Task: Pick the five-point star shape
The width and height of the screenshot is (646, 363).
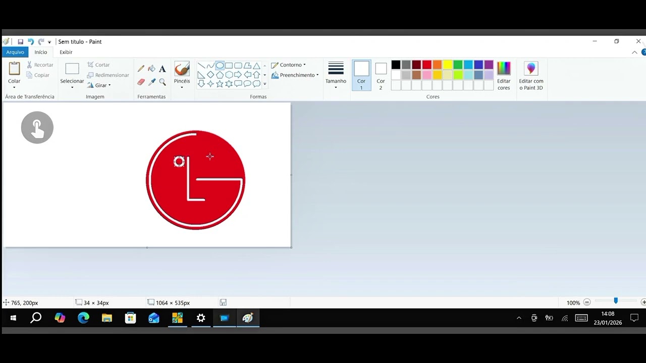Action: point(220,84)
